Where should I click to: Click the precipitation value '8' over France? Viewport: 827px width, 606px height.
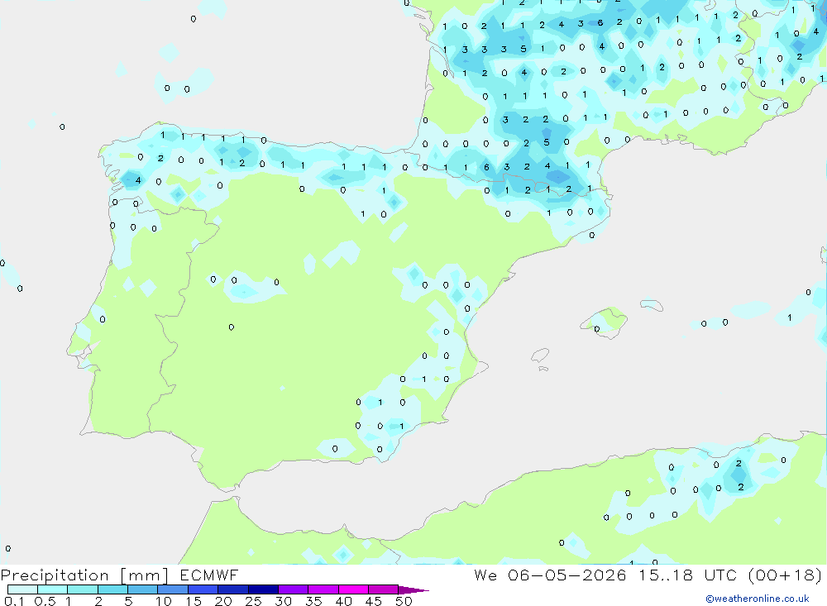pos(600,22)
